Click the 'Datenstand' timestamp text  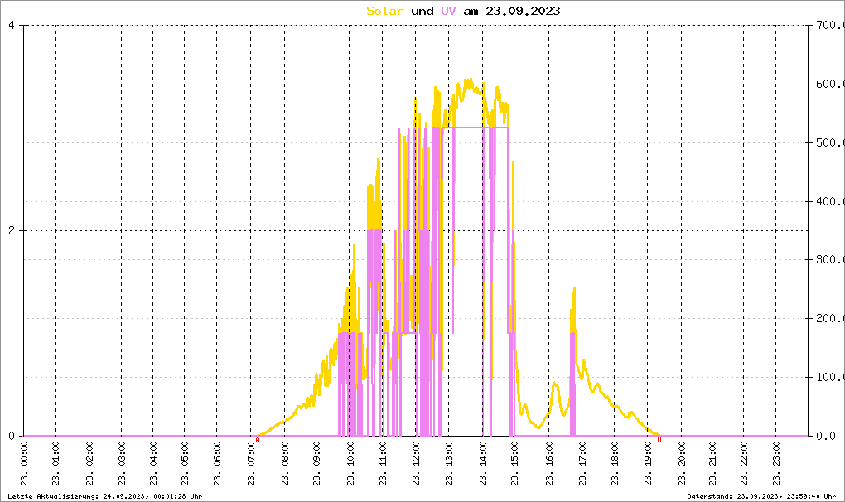pyautogui.click(x=761, y=496)
